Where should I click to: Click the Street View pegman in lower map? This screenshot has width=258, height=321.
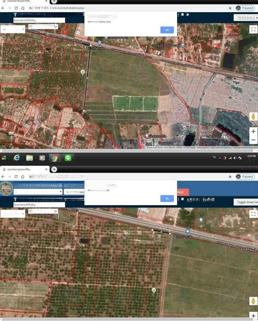tap(253, 301)
